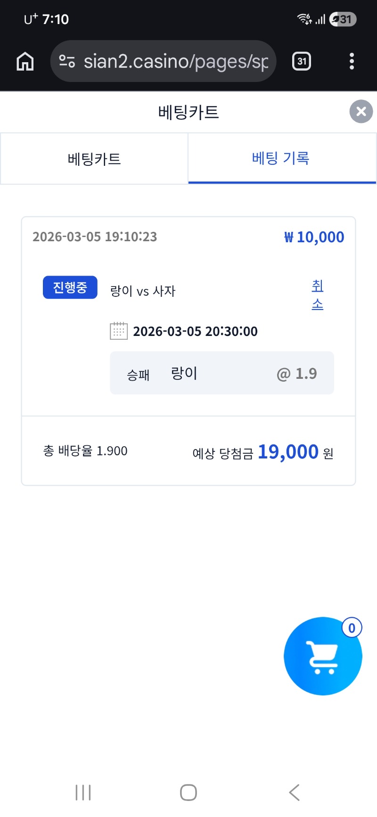The image size is (377, 817).
Task: Click the 랑이 vs 사자 match title
Action: click(x=143, y=291)
